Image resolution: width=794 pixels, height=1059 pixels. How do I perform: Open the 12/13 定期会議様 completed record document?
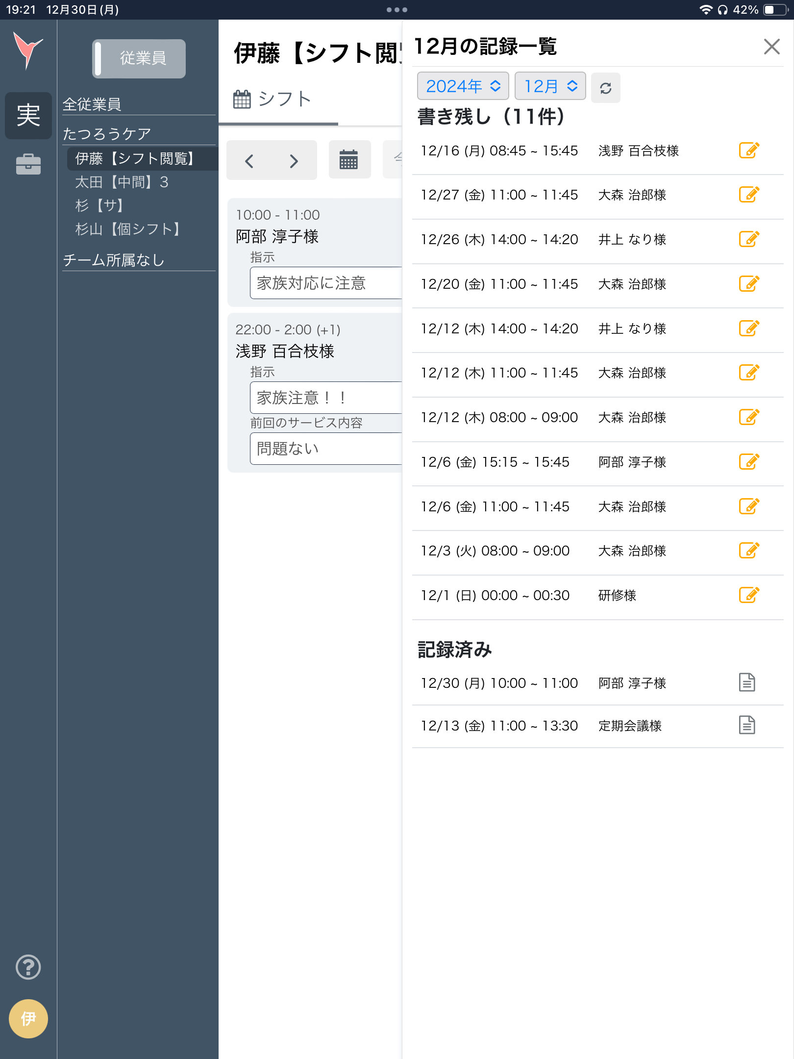pyautogui.click(x=746, y=726)
